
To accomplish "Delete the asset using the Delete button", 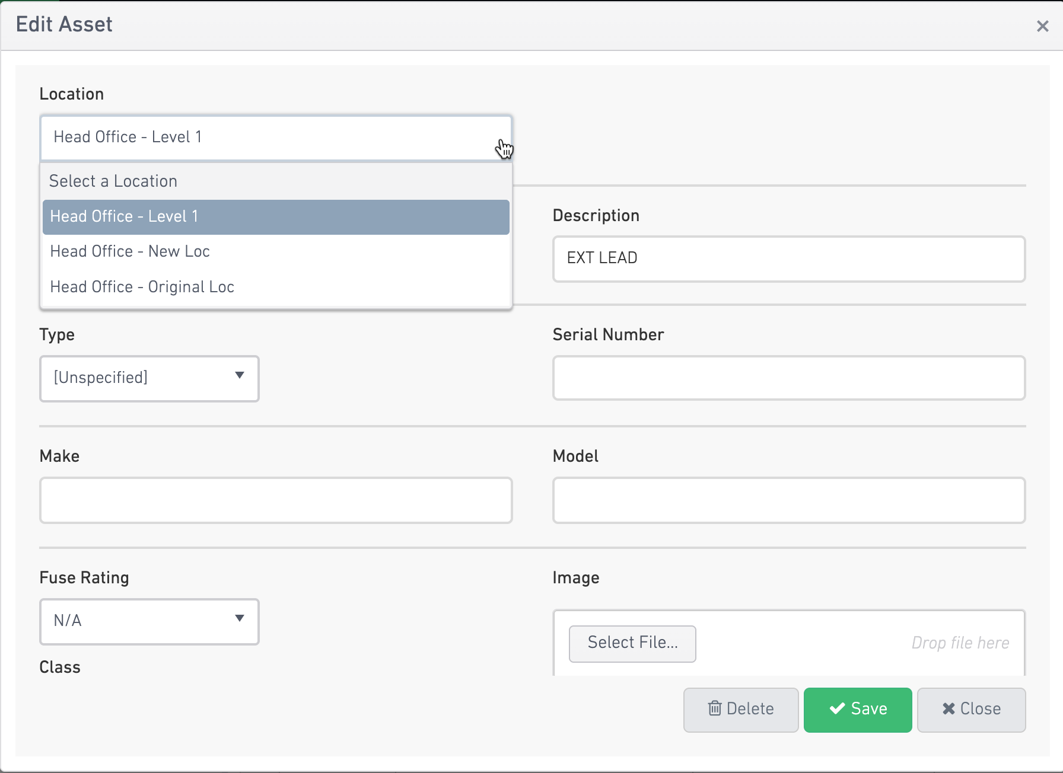I will [741, 710].
